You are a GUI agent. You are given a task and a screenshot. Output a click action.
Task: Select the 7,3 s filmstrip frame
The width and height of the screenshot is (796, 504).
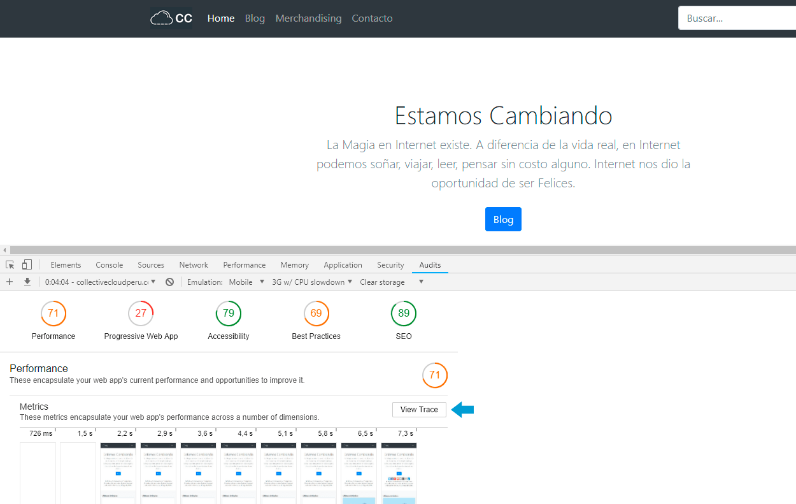[399, 473]
